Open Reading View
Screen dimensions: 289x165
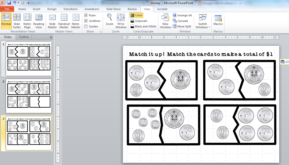pyautogui.click(x=39, y=21)
